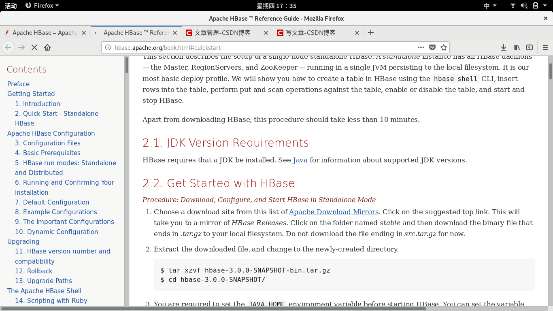Open Upgrading in Contents
Screen dimensions: 553x311
tap(23, 241)
